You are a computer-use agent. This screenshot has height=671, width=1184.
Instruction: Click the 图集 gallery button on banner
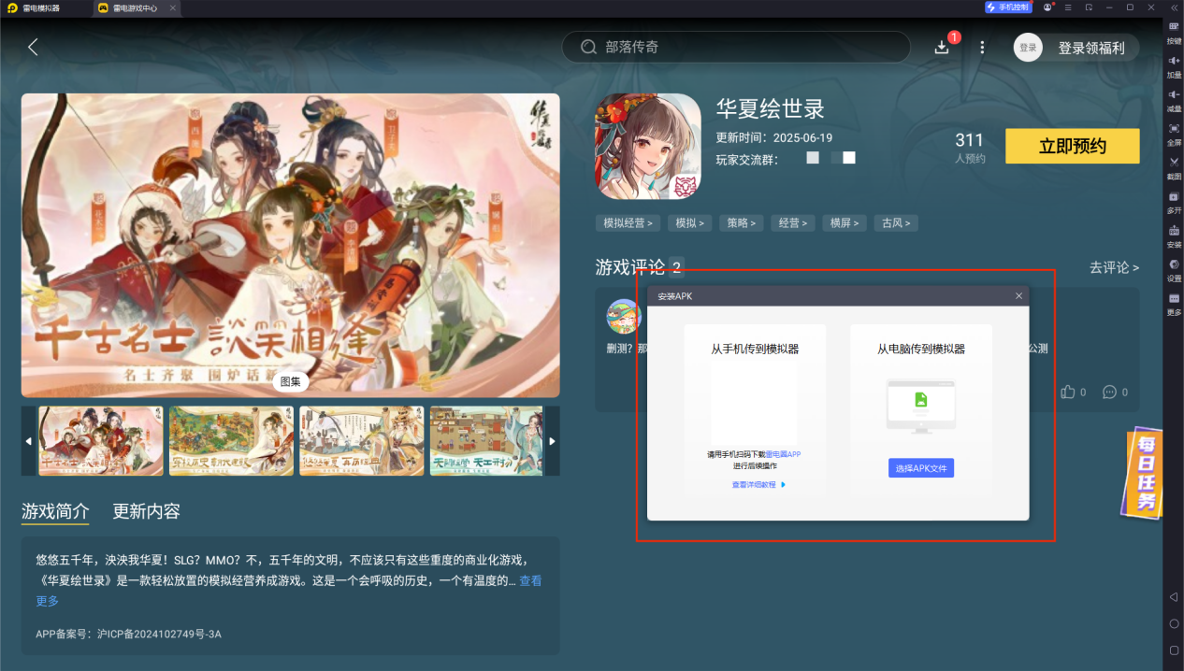(x=291, y=381)
